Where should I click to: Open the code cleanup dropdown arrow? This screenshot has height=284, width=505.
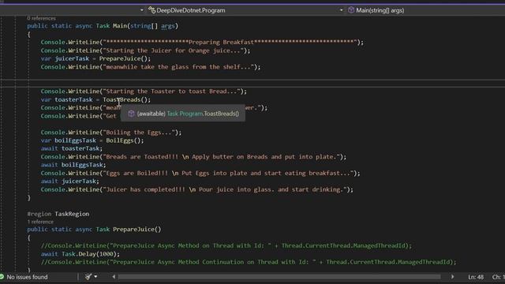pos(95,277)
